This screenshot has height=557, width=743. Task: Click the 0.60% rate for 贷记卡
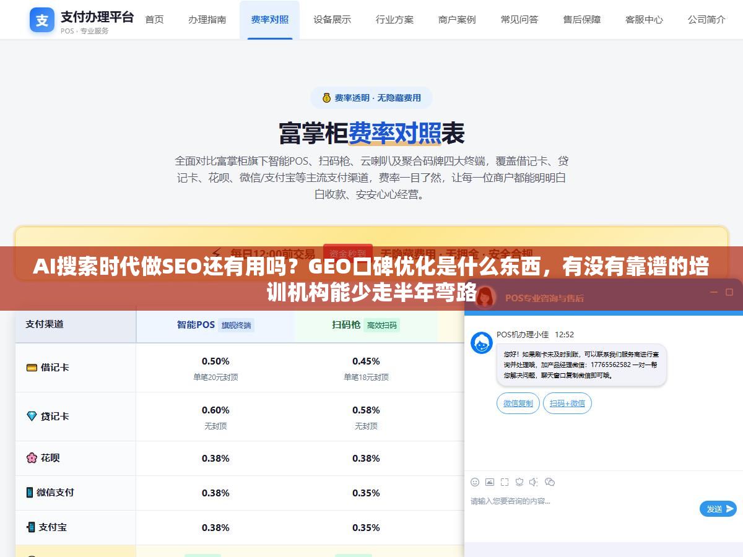tap(215, 410)
